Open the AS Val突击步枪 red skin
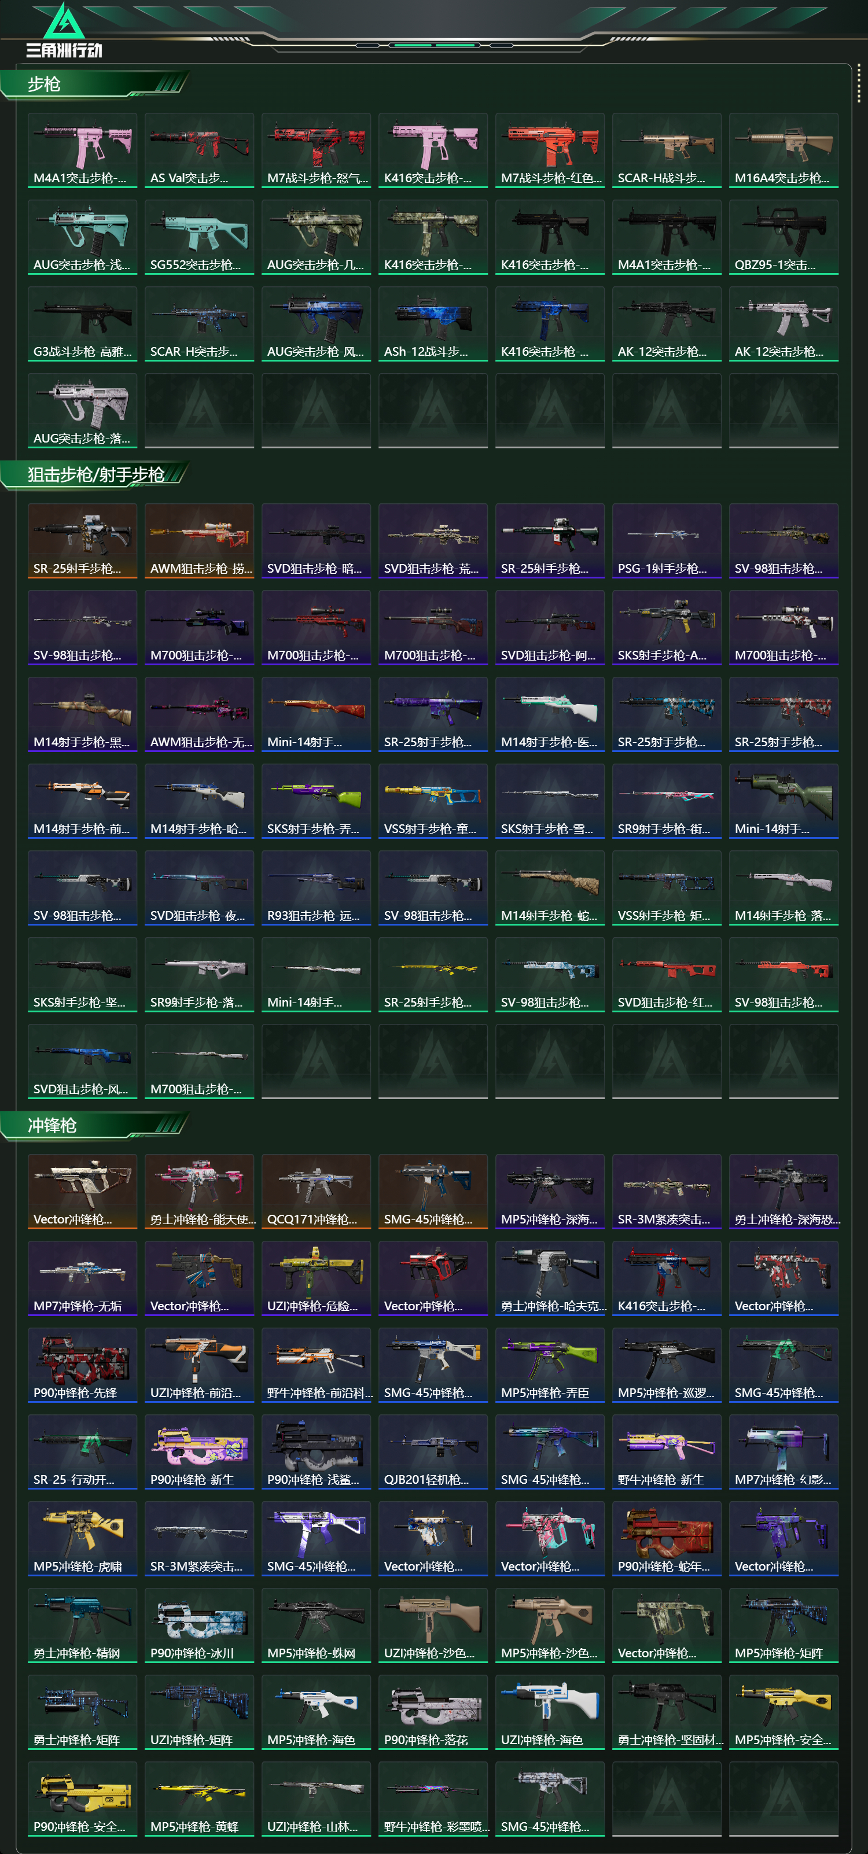 (x=200, y=150)
